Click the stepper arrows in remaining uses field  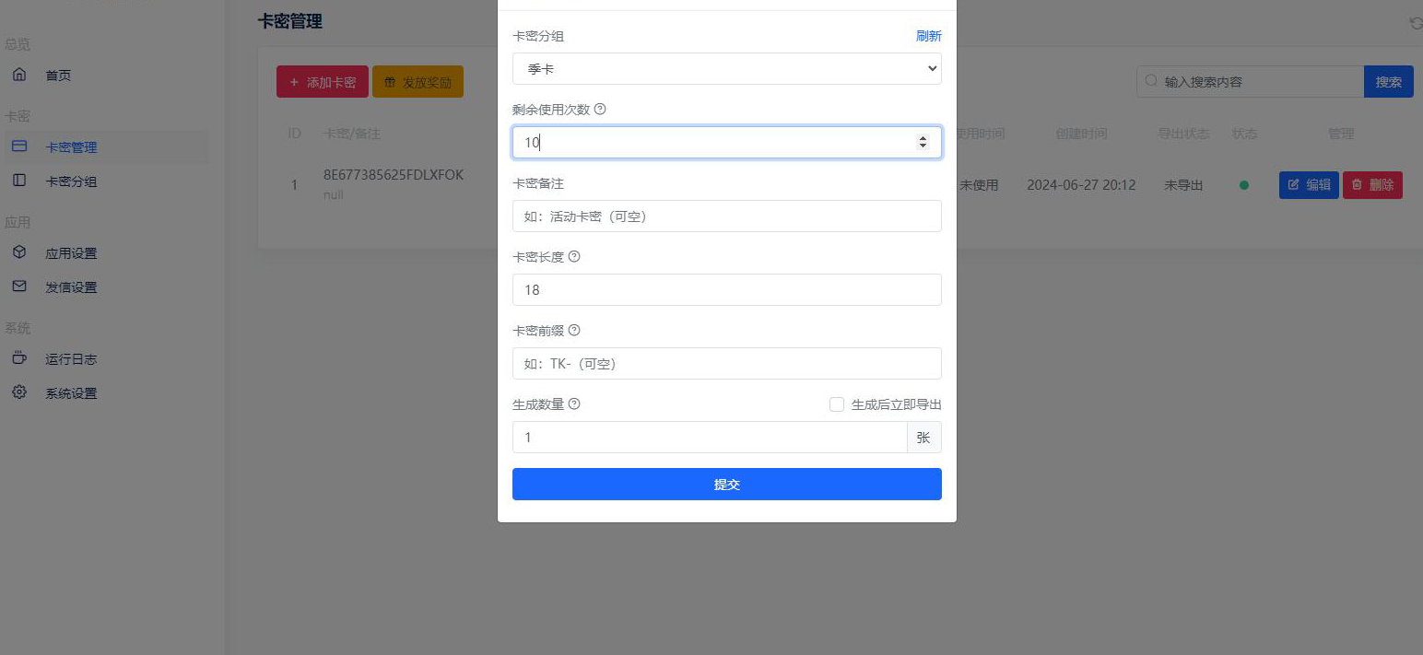[923, 142]
